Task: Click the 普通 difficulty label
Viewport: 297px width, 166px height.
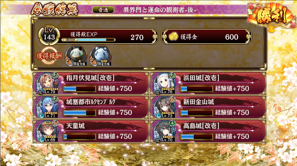Action: [103, 10]
